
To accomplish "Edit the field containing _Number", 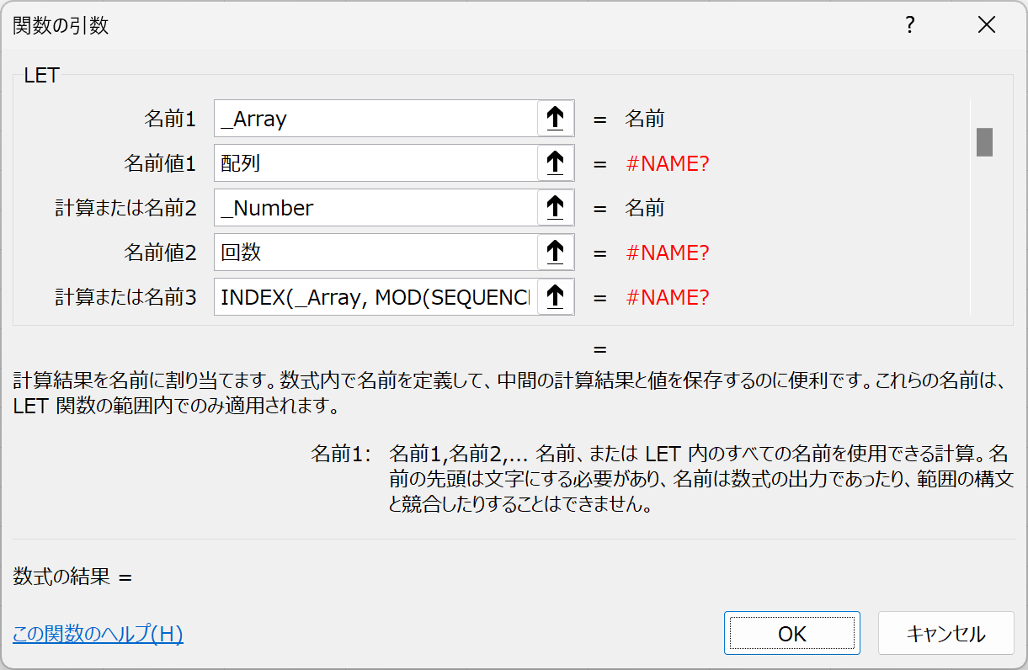I will [x=376, y=208].
